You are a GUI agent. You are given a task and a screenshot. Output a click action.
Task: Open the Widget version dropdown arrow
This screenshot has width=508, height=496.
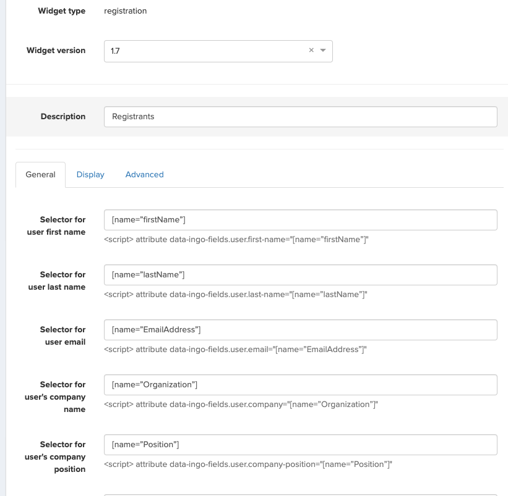(x=324, y=51)
